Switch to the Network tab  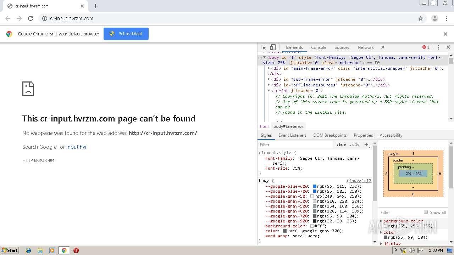[366, 47]
